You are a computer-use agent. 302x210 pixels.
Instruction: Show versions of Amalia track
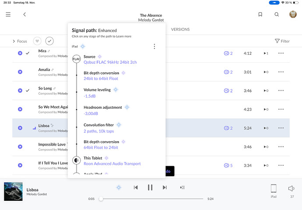pos(228,72)
